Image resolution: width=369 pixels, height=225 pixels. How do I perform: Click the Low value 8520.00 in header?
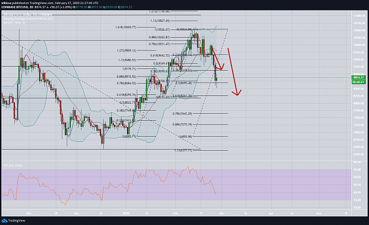pos(112,7)
